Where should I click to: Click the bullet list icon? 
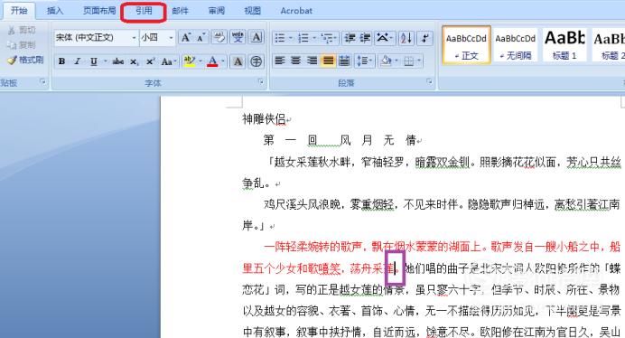280,38
